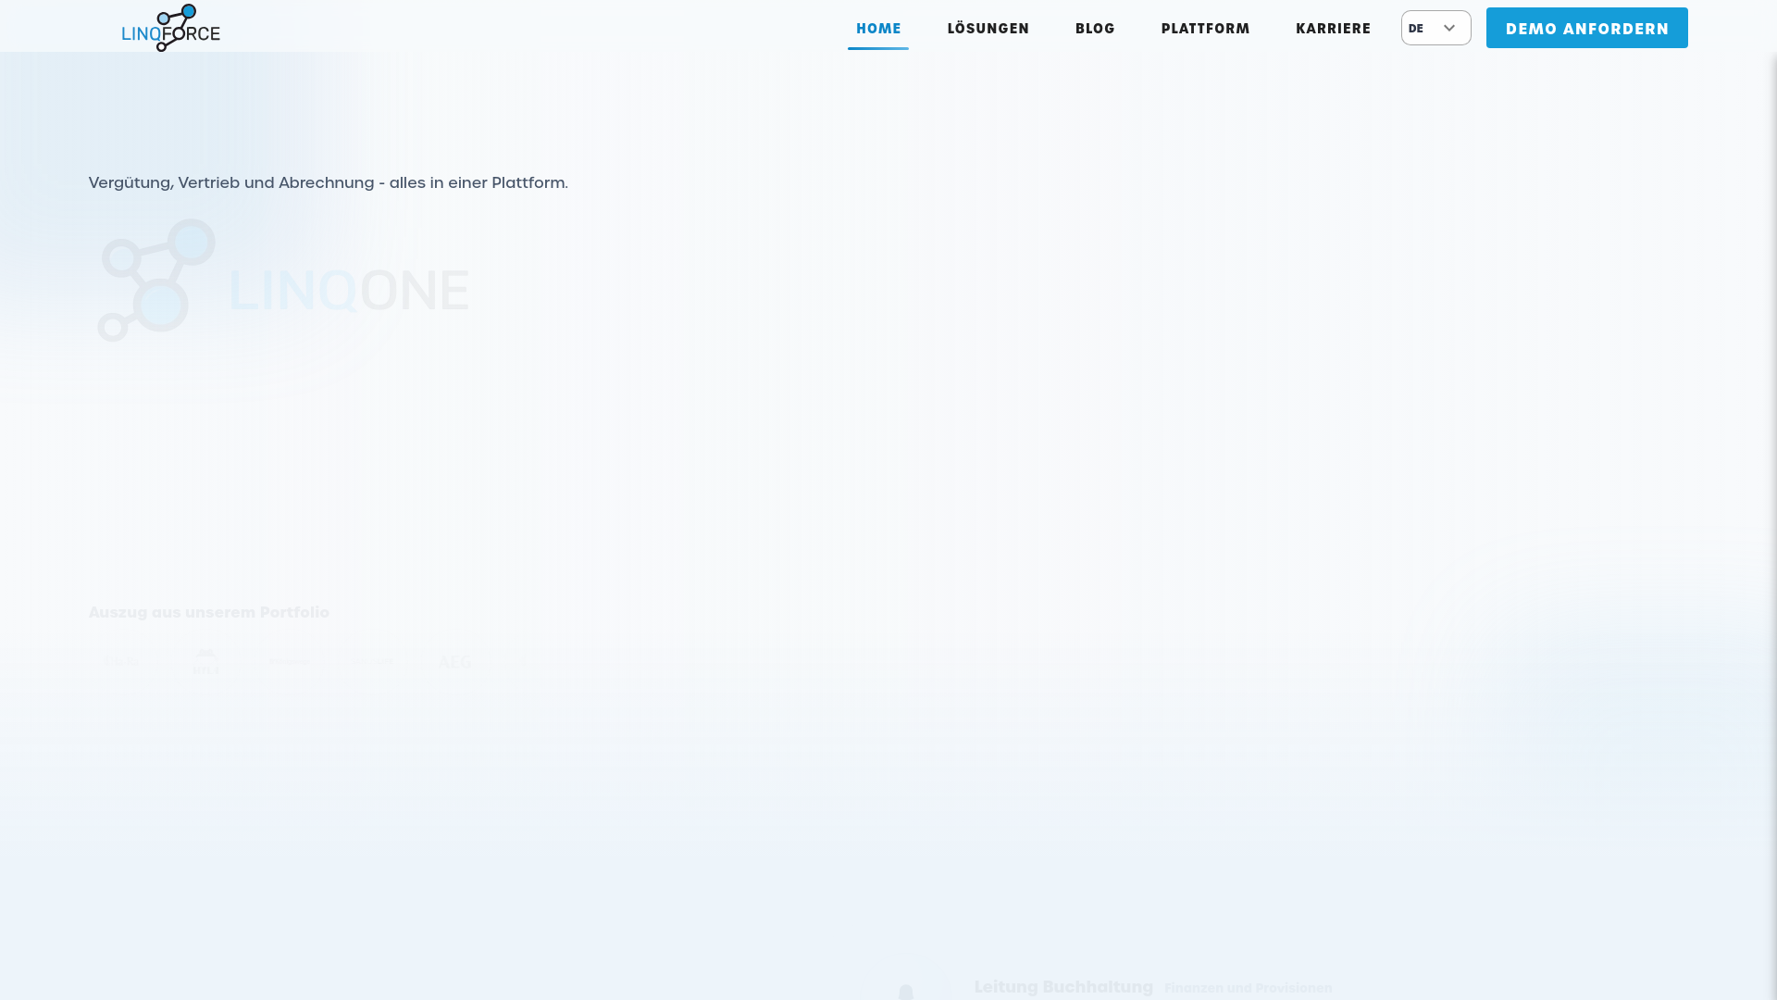Open the LÖSUNGEN menu
Viewport: 1777px width, 1000px height.
click(988, 29)
